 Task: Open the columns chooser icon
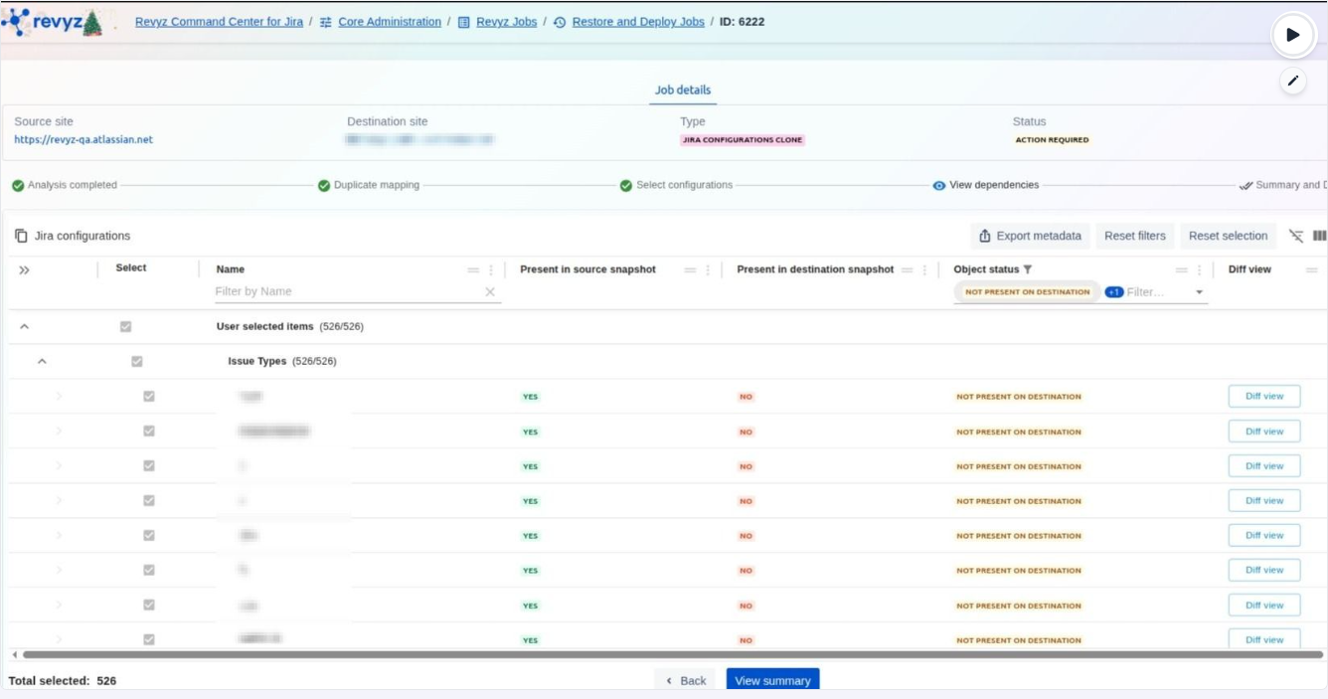(x=1319, y=236)
